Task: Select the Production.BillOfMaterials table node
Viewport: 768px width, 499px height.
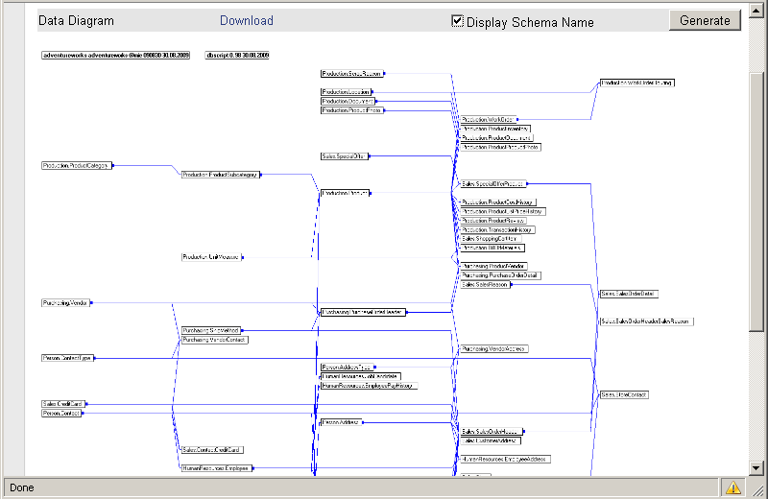Action: tap(492, 248)
